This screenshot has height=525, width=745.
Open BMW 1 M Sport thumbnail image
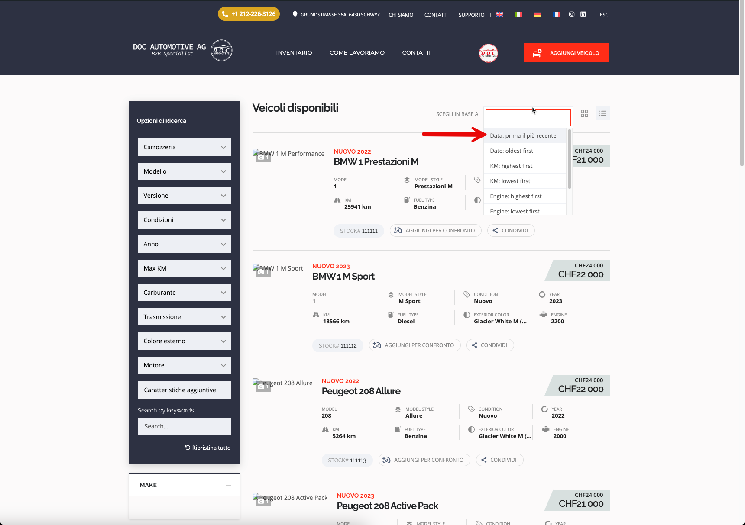coord(278,269)
